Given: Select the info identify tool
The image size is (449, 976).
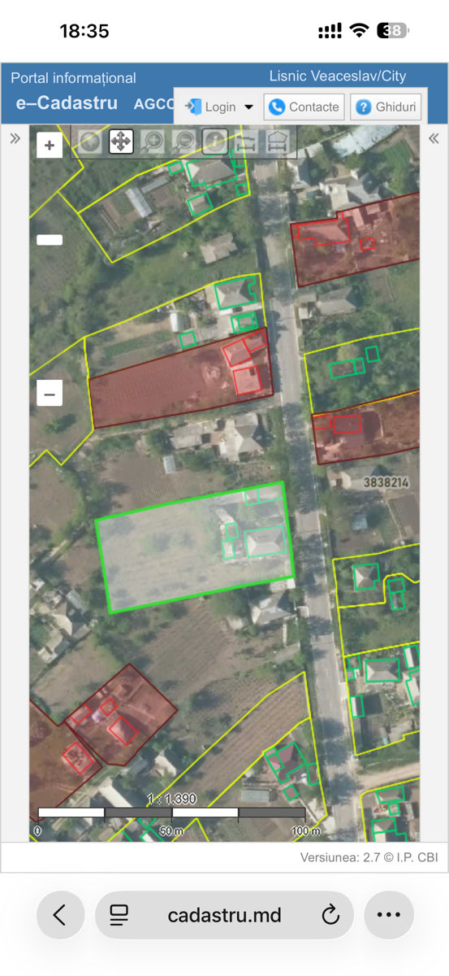Looking at the screenshot, I should point(215,142).
